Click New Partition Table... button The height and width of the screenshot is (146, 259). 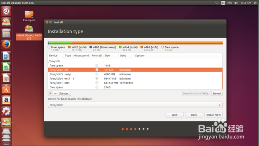point(197,93)
